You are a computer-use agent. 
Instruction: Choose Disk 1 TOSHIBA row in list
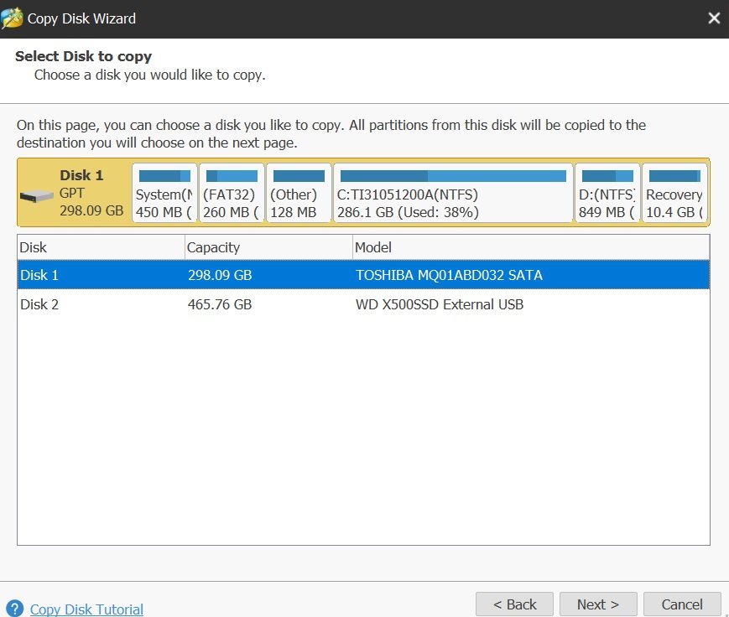pyautogui.click(x=363, y=275)
